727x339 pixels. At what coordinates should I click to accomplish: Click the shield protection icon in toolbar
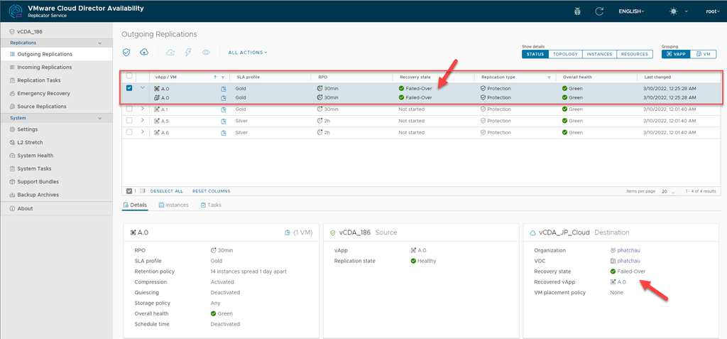[x=126, y=53]
